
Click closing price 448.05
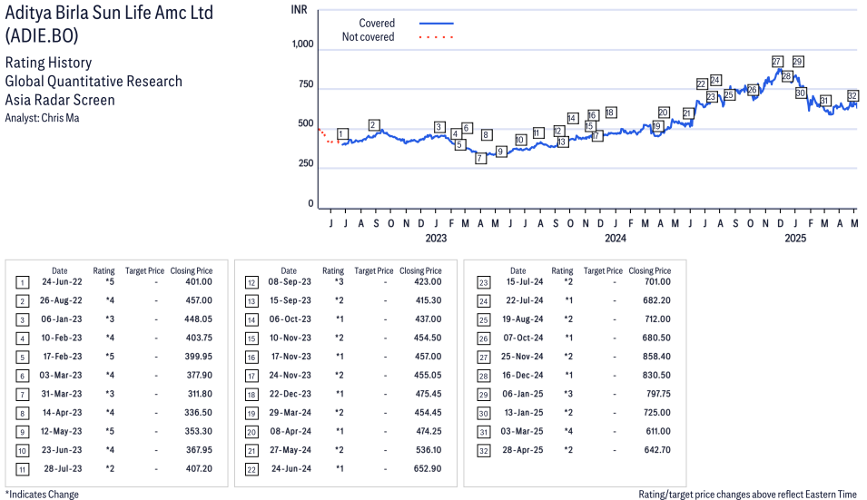[x=199, y=319]
